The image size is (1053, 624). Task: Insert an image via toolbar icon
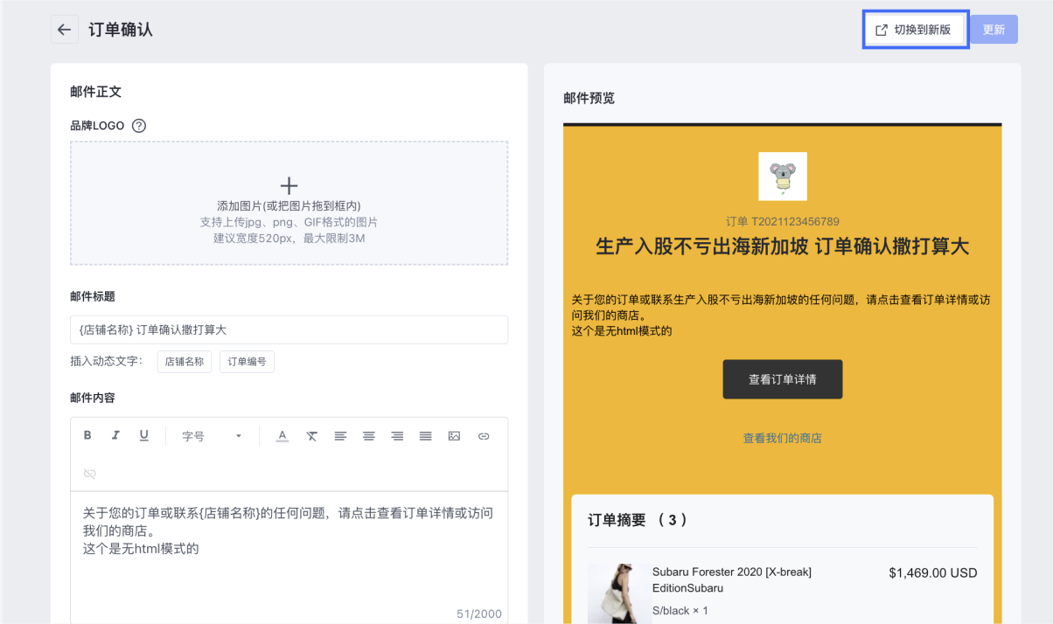[x=454, y=436]
